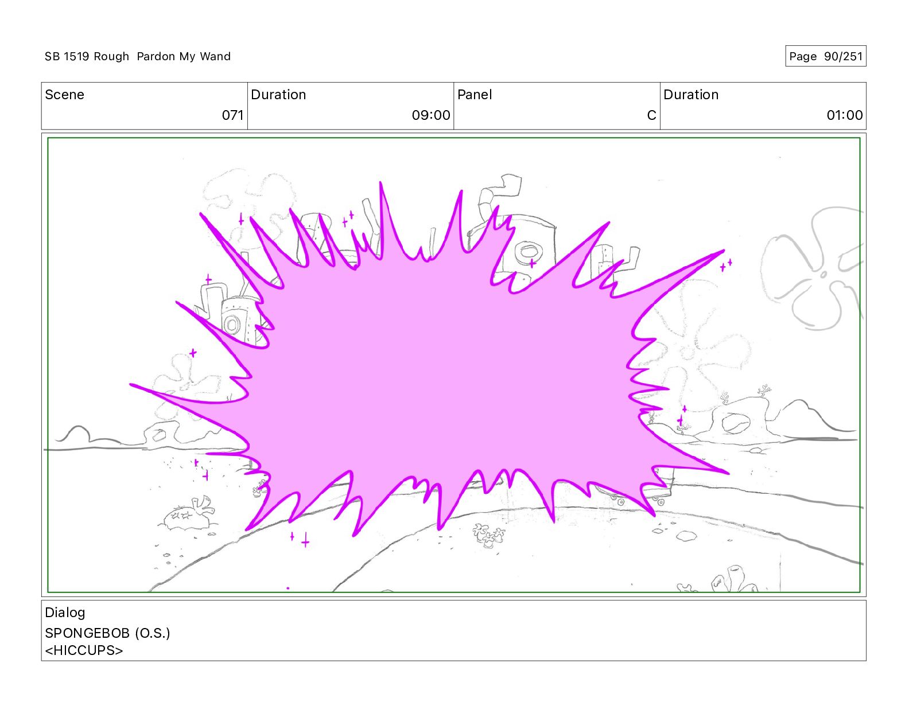Click the 'Page 90/251' box
909x702 pixels.
click(825, 56)
